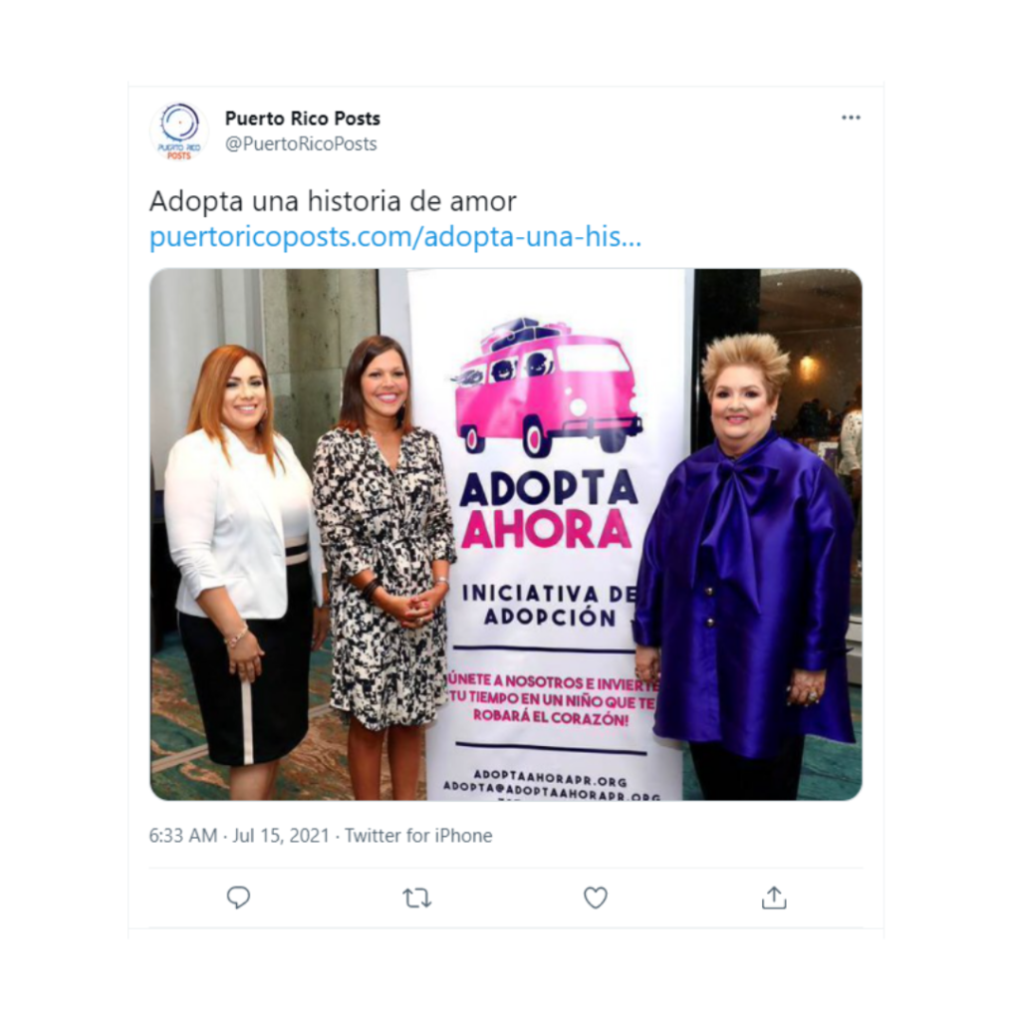Click the Puerto Rico Posts profile avatar
The height and width of the screenshot is (1020, 1020).
(179, 130)
